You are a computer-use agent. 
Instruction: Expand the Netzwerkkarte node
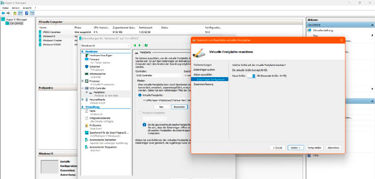pos(83,100)
